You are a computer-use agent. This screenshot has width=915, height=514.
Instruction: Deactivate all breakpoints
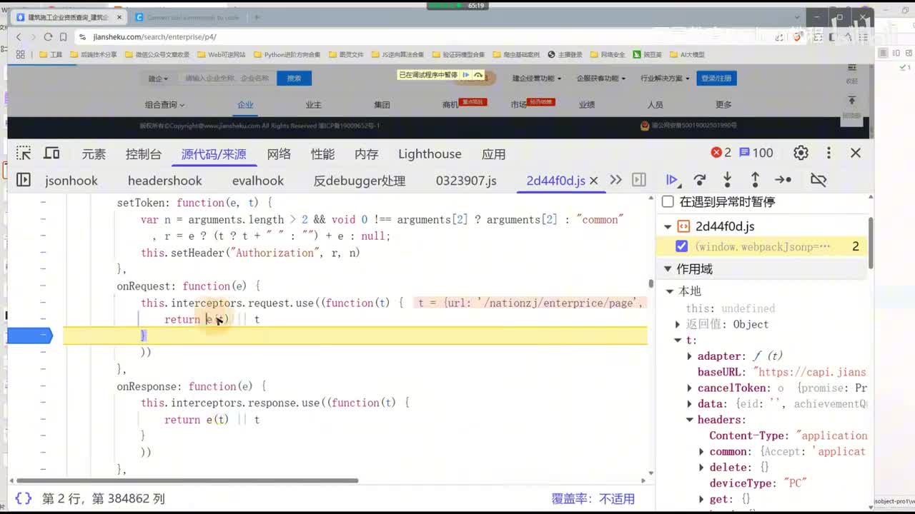coord(818,180)
